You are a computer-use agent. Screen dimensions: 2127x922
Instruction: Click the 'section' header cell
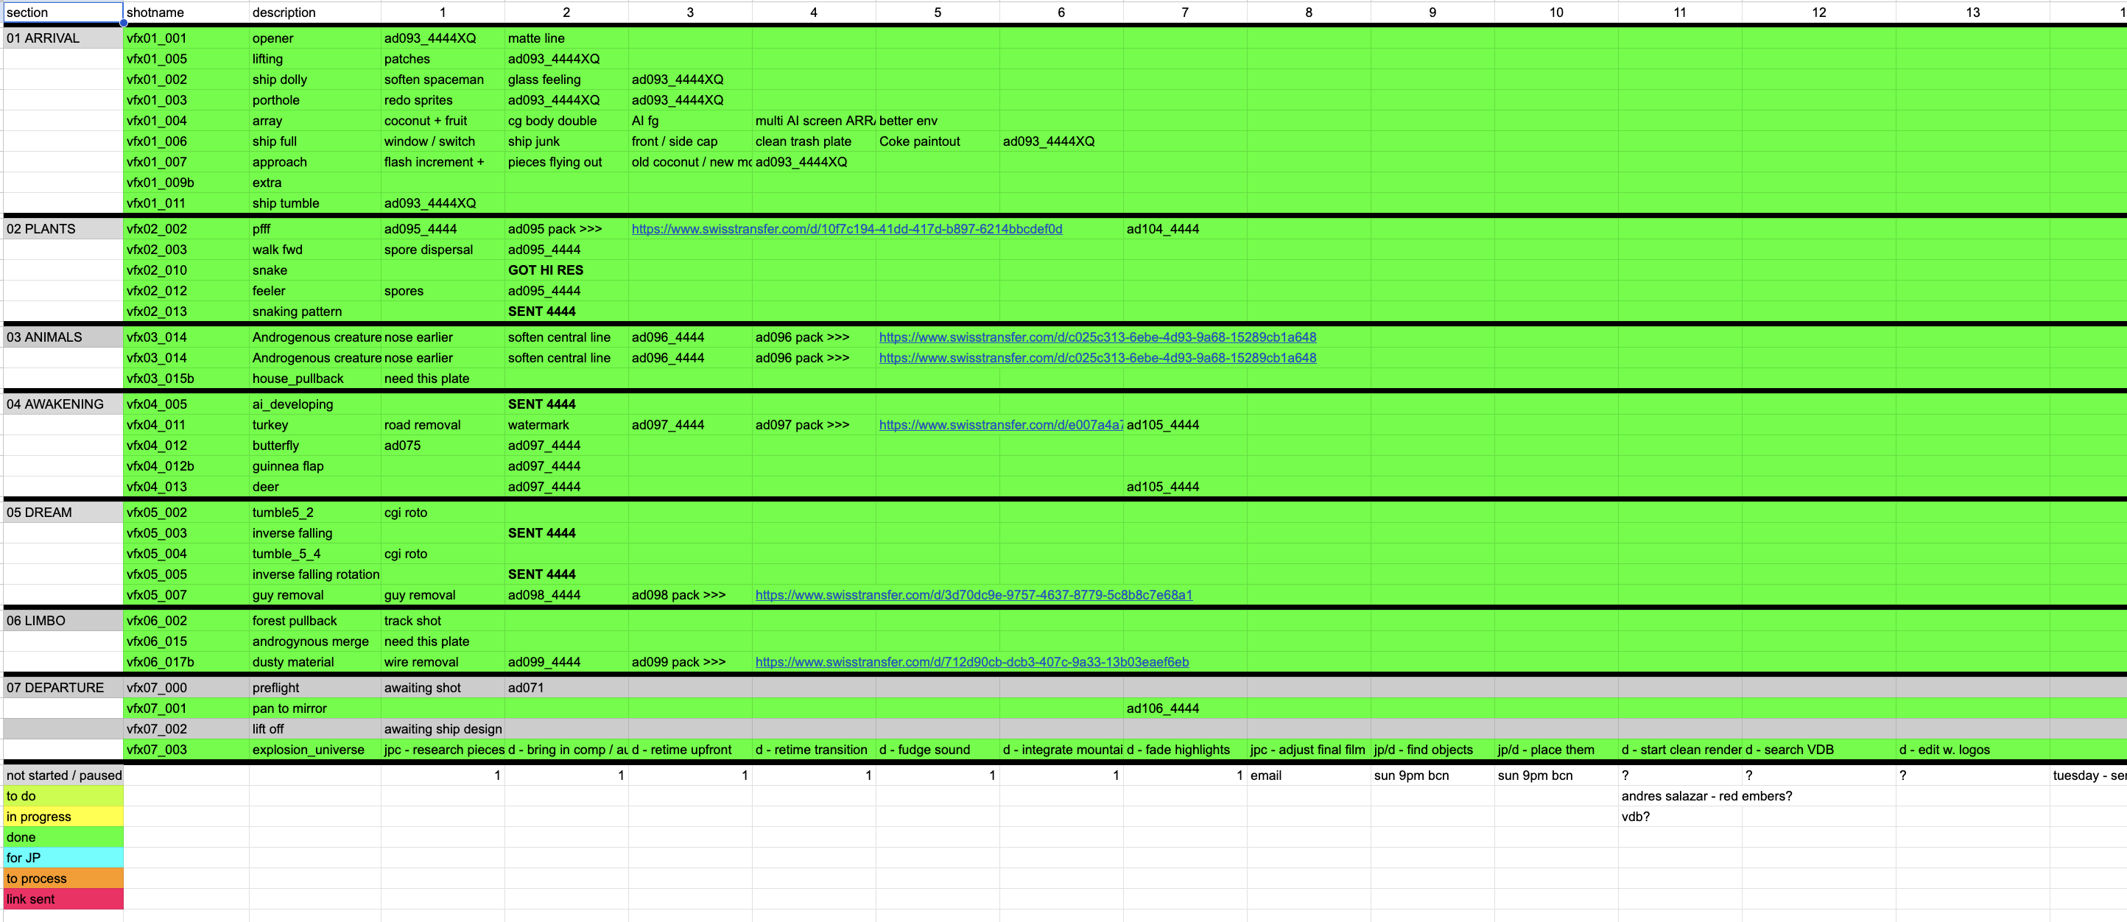[63, 13]
